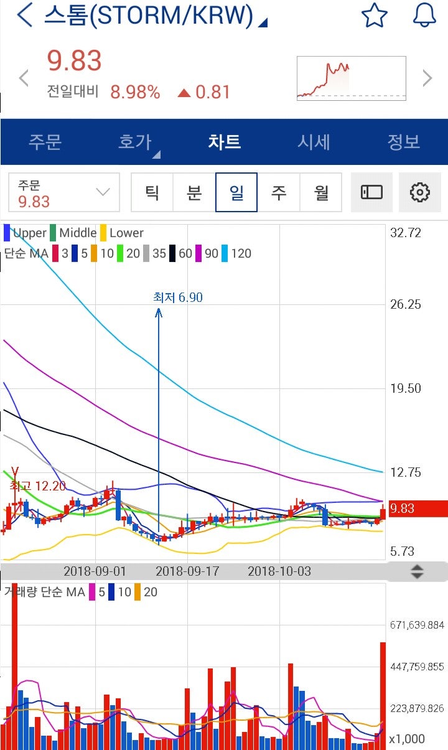Image resolution: width=448 pixels, height=750 pixels.
Task: Select the 틱 (tick) chart interval
Action: click(x=152, y=193)
